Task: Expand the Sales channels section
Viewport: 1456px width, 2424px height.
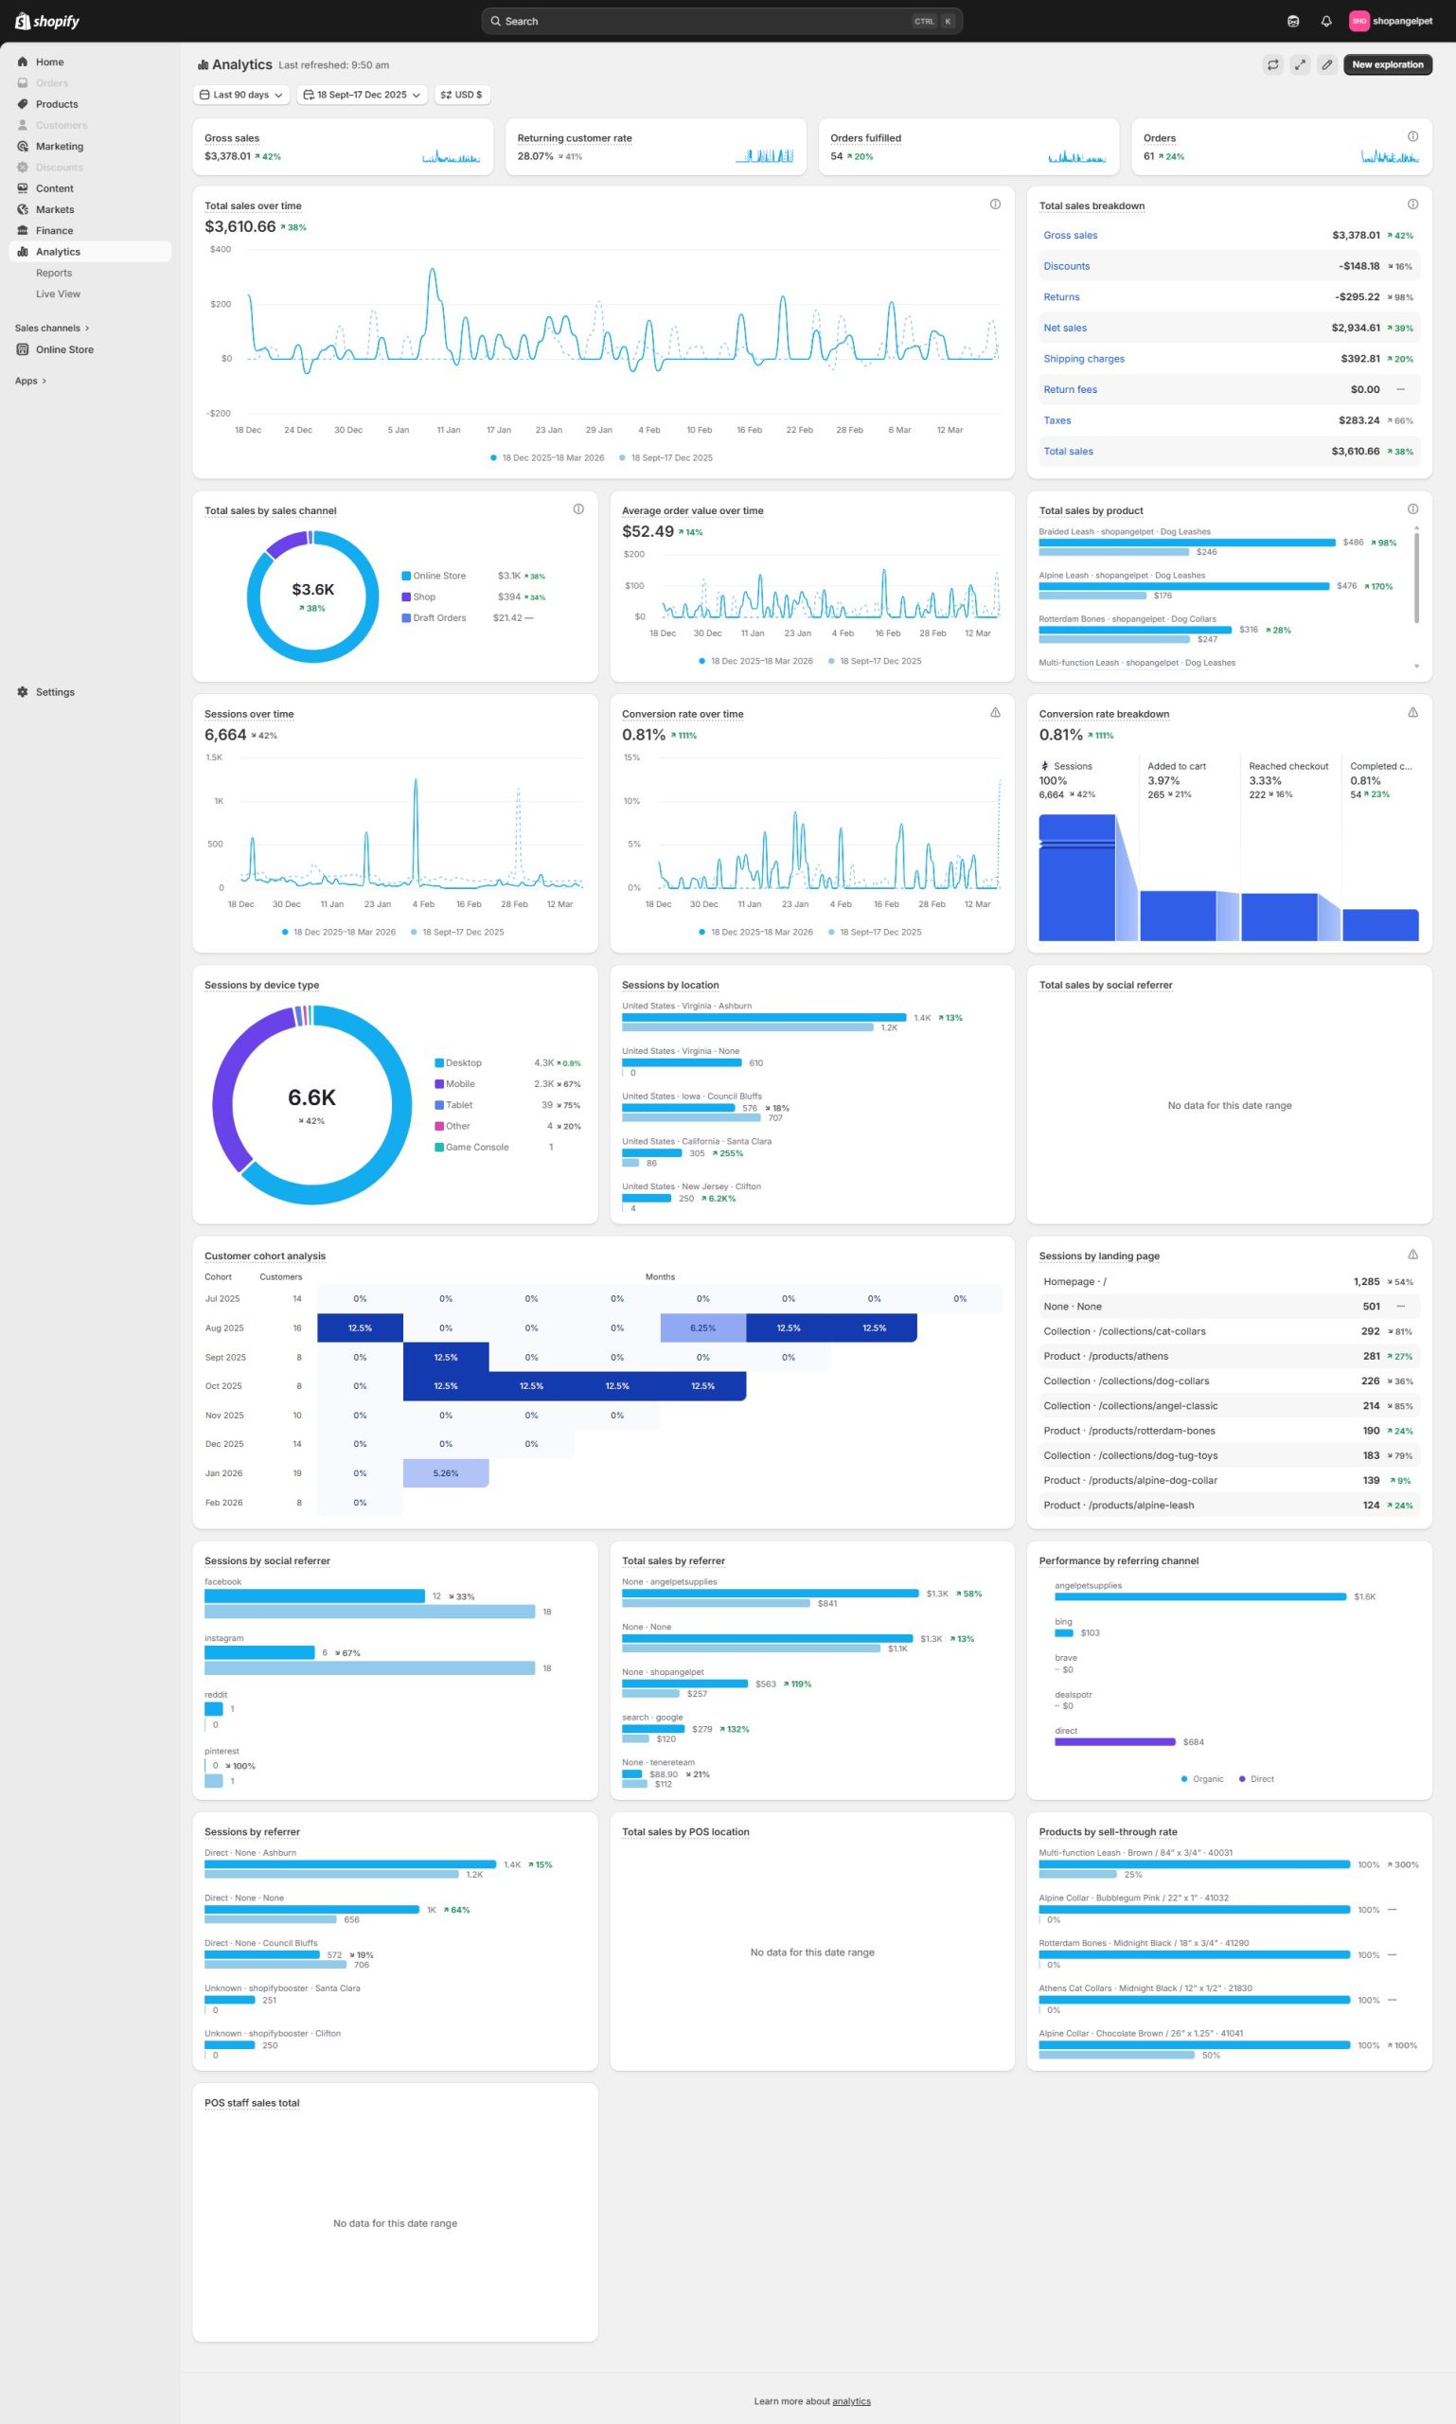Action: pyautogui.click(x=52, y=328)
